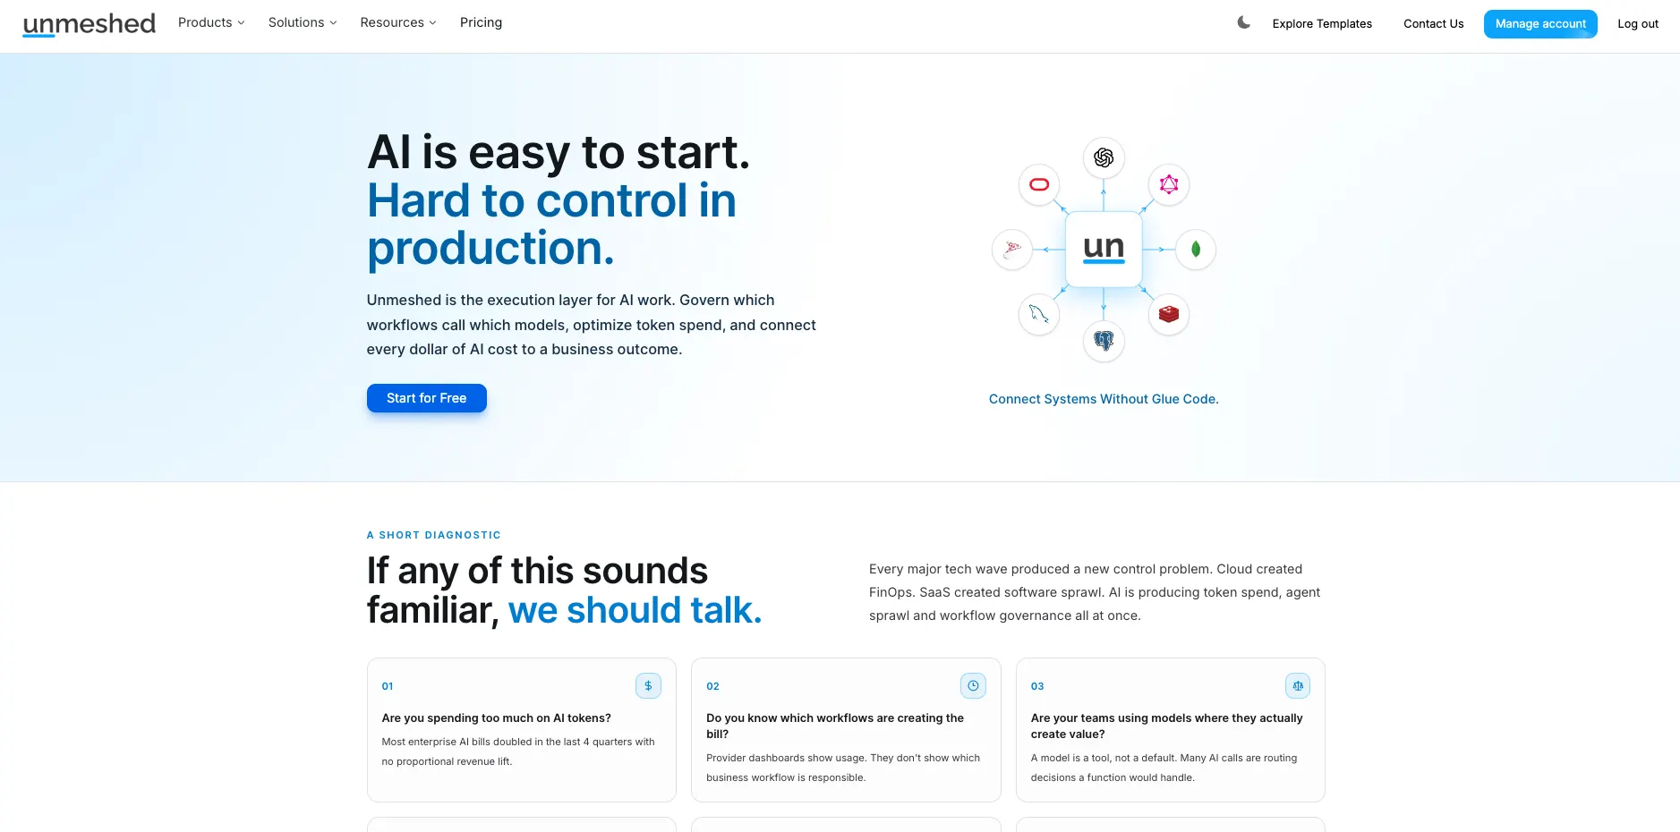Click the Manage account button
The height and width of the screenshot is (832, 1680).
point(1540,23)
